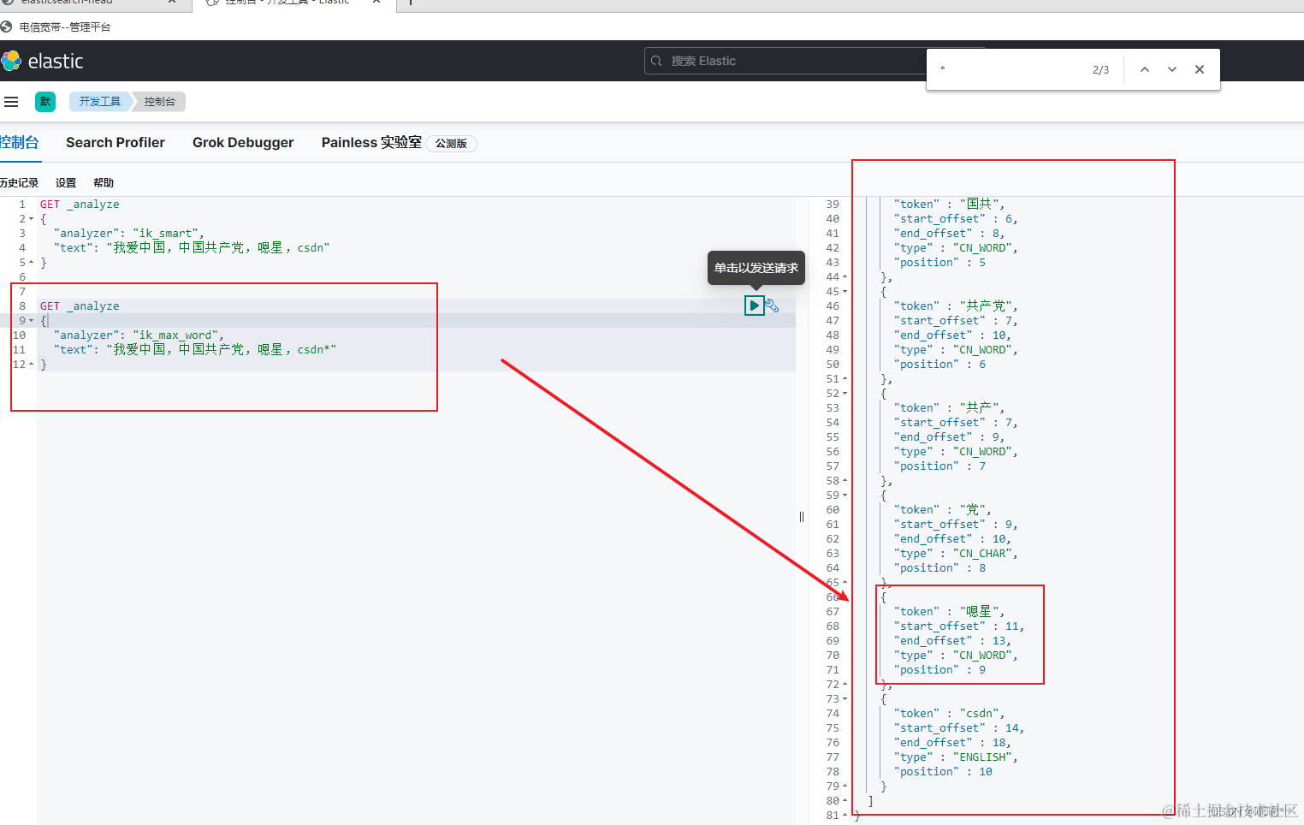The height and width of the screenshot is (825, 1304).
Task: Open the 历史记录 menu
Action: click(x=20, y=183)
